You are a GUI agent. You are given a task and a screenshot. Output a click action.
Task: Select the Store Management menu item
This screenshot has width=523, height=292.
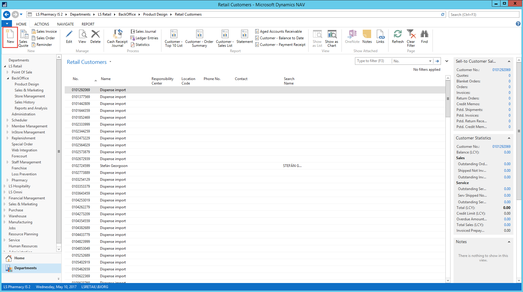pos(30,96)
